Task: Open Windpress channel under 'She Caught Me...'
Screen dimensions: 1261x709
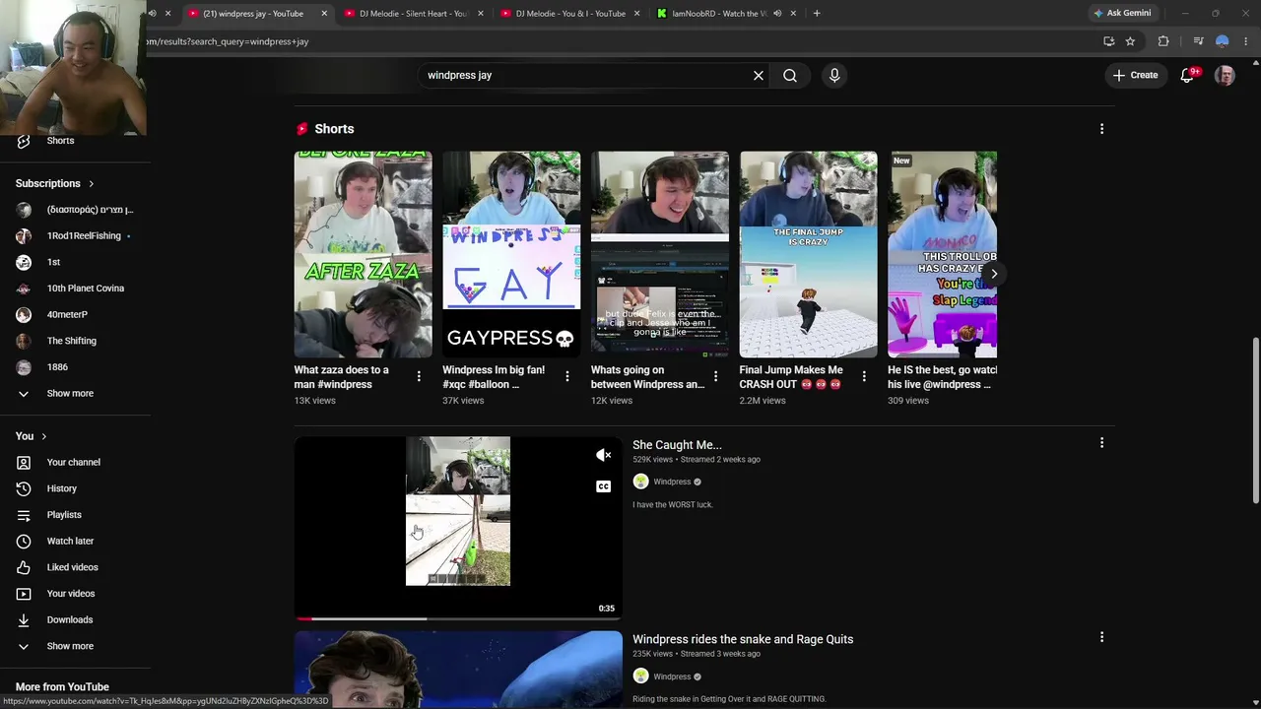Action: 672,482
